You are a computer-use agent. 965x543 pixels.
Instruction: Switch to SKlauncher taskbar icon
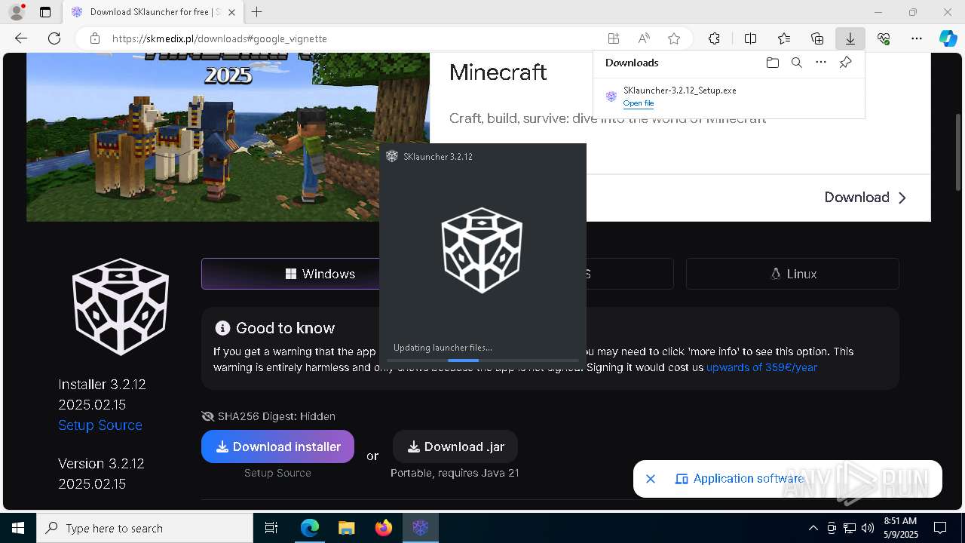pos(420,528)
